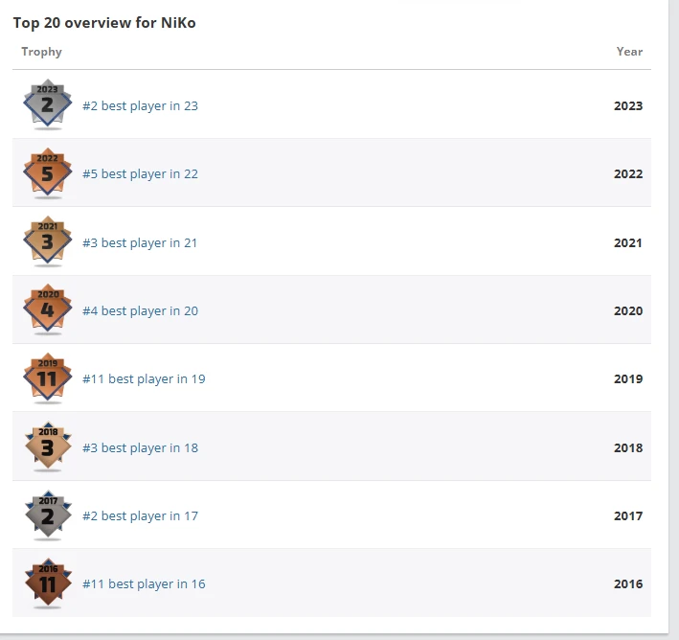This screenshot has height=640, width=679.
Task: Click the 2020 #4 trophy badge icon
Action: coord(48,310)
